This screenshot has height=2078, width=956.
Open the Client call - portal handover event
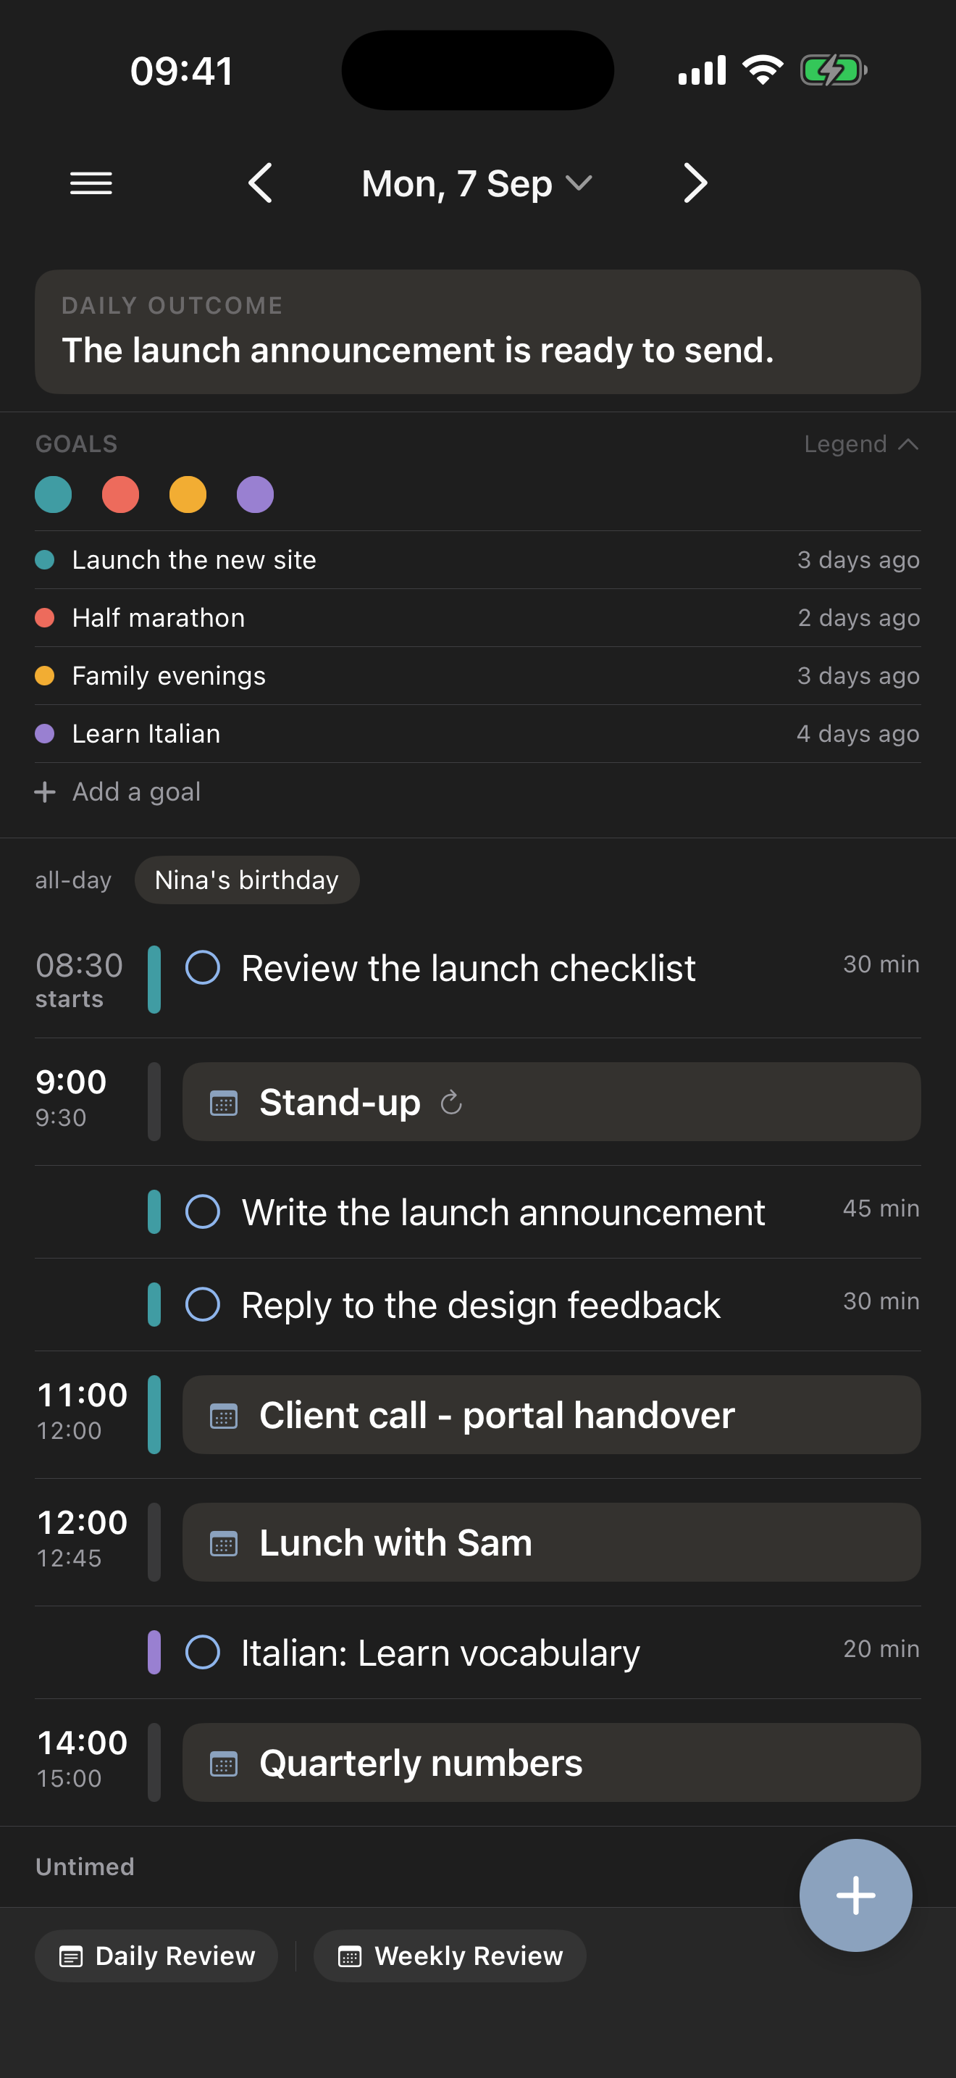point(551,1415)
